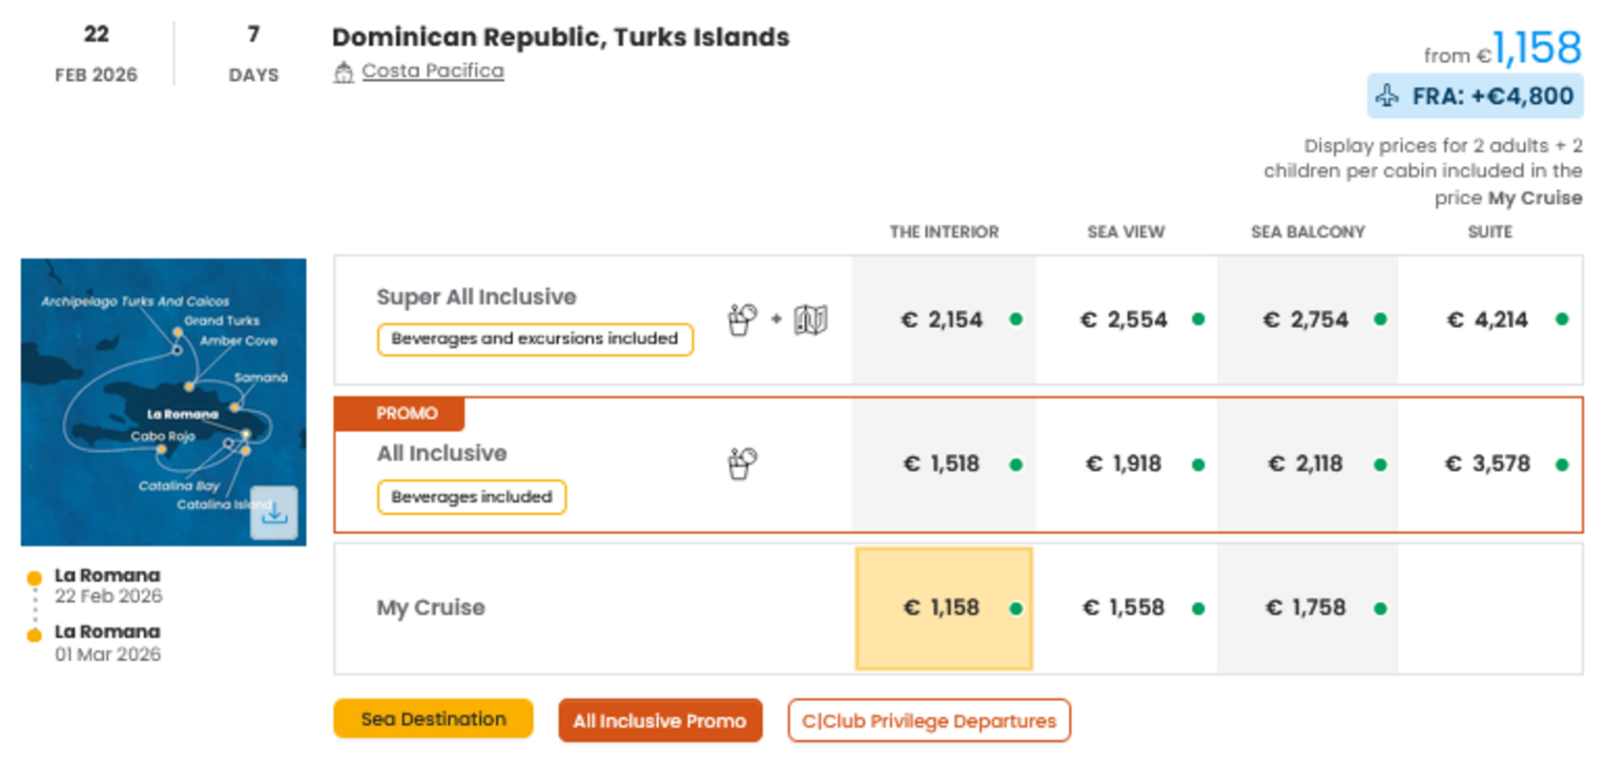Click the La Romana marker dot in the itinerary list
The width and height of the screenshot is (1607, 763).
[x=34, y=576]
